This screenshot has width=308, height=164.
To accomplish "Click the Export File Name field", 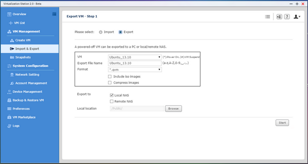I will pos(135,63).
